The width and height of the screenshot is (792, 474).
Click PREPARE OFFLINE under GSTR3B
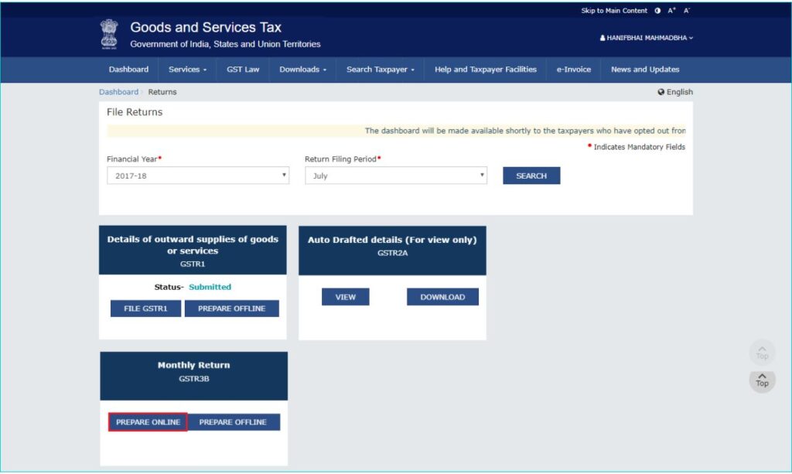[233, 422]
